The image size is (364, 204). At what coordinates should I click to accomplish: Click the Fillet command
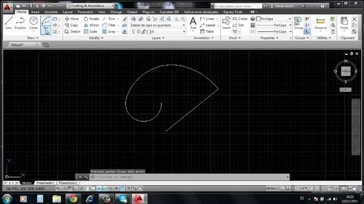(x=109, y=25)
